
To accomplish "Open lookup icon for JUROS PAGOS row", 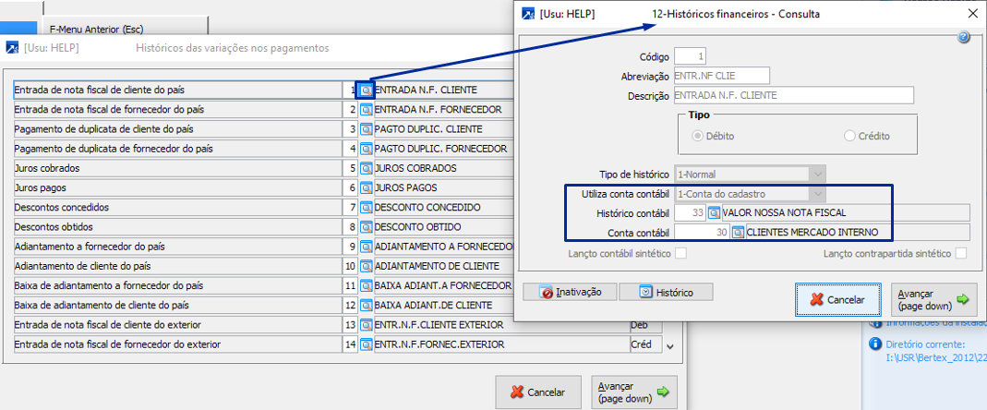I will pos(366,188).
